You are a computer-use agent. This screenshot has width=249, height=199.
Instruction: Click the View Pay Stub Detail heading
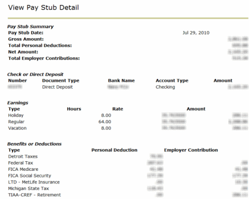[43, 8]
